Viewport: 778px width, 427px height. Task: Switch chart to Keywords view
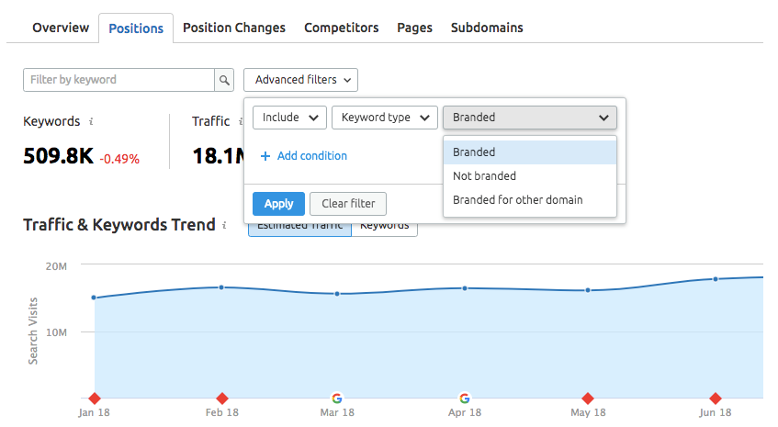385,230
